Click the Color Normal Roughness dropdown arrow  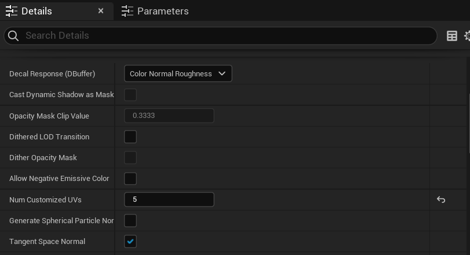222,73
